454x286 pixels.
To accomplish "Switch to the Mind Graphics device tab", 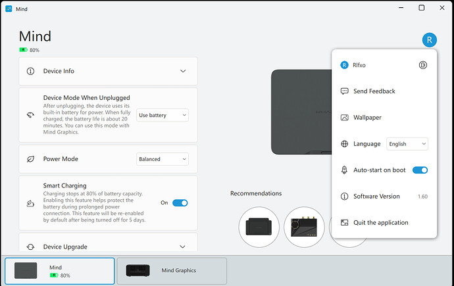I will tap(172, 270).
